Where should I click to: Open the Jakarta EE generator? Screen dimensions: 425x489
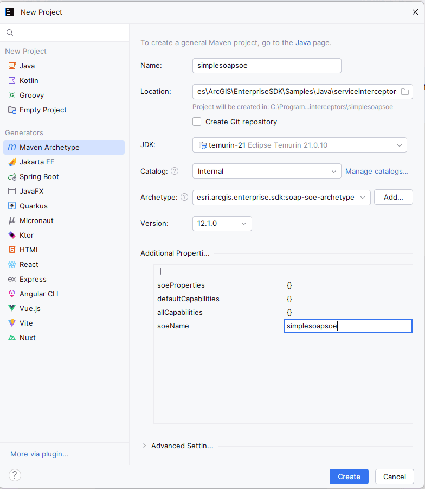(x=64, y=162)
